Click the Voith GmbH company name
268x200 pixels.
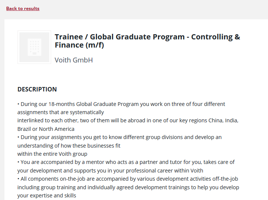[x=74, y=60]
